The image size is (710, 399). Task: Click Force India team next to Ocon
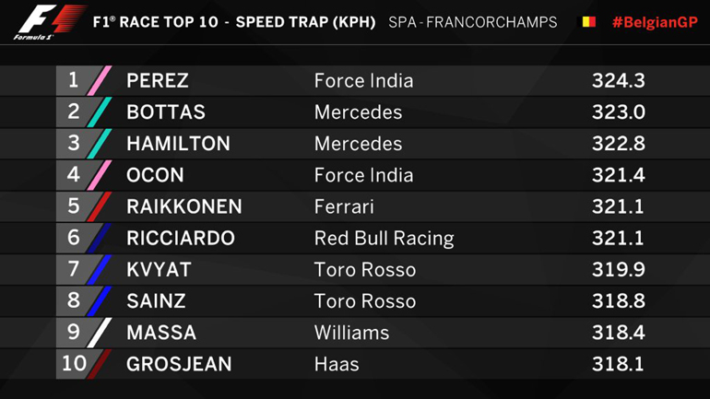[x=363, y=175]
